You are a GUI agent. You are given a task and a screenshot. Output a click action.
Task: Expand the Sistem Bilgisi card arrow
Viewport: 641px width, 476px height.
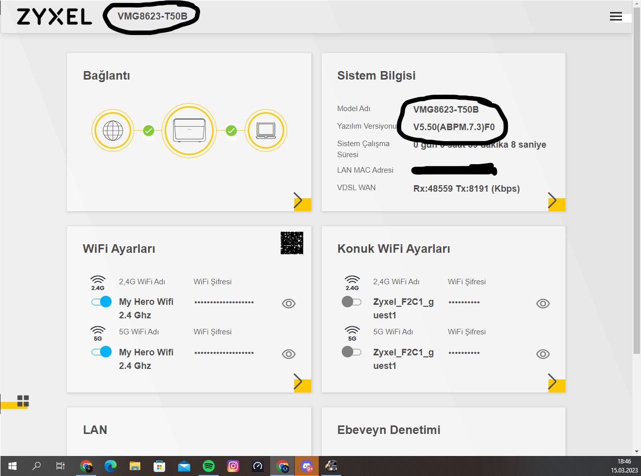click(555, 201)
